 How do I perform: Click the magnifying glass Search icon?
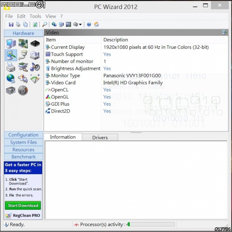click(x=45, y=24)
